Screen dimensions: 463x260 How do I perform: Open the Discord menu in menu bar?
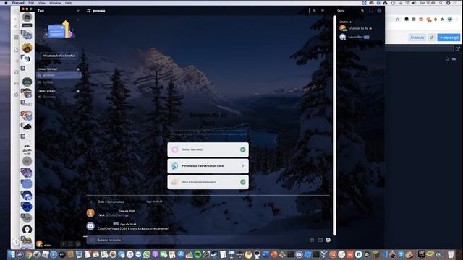(x=18, y=3)
